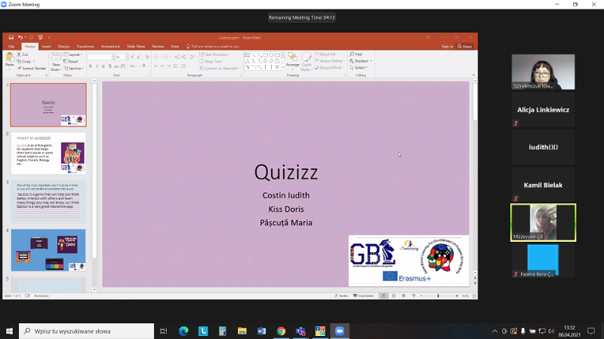
Task: Click the Italic I icon
Action: 97,66
